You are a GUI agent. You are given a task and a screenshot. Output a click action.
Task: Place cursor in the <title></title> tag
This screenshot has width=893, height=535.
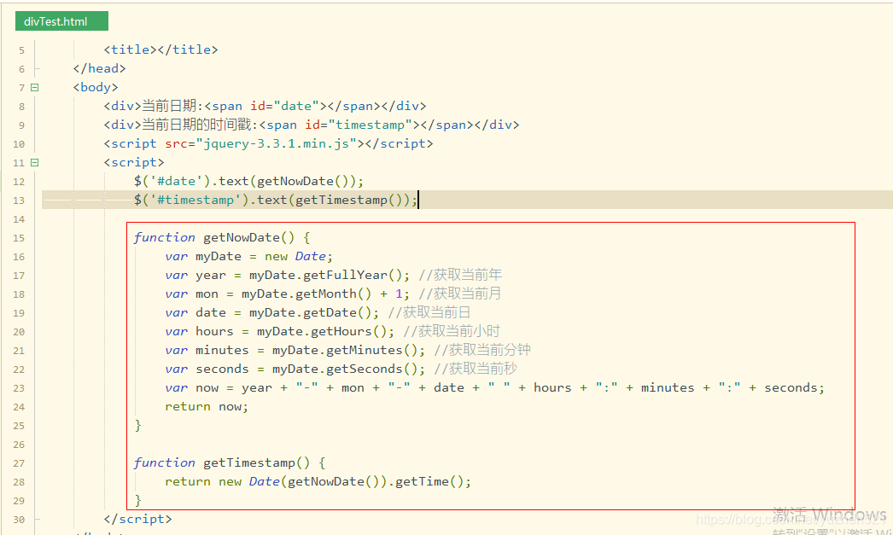tap(161, 49)
